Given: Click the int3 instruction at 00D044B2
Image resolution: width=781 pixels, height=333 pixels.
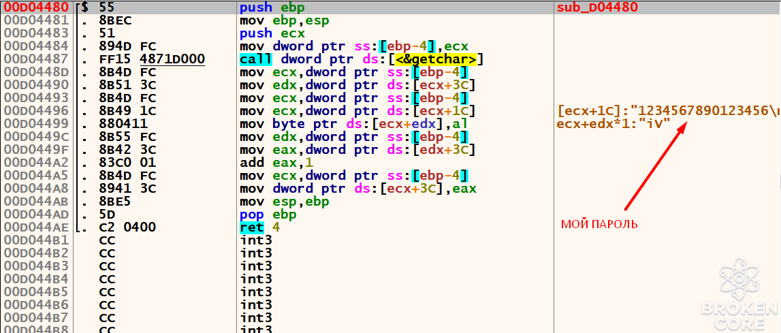Looking at the screenshot, I should tap(256, 254).
